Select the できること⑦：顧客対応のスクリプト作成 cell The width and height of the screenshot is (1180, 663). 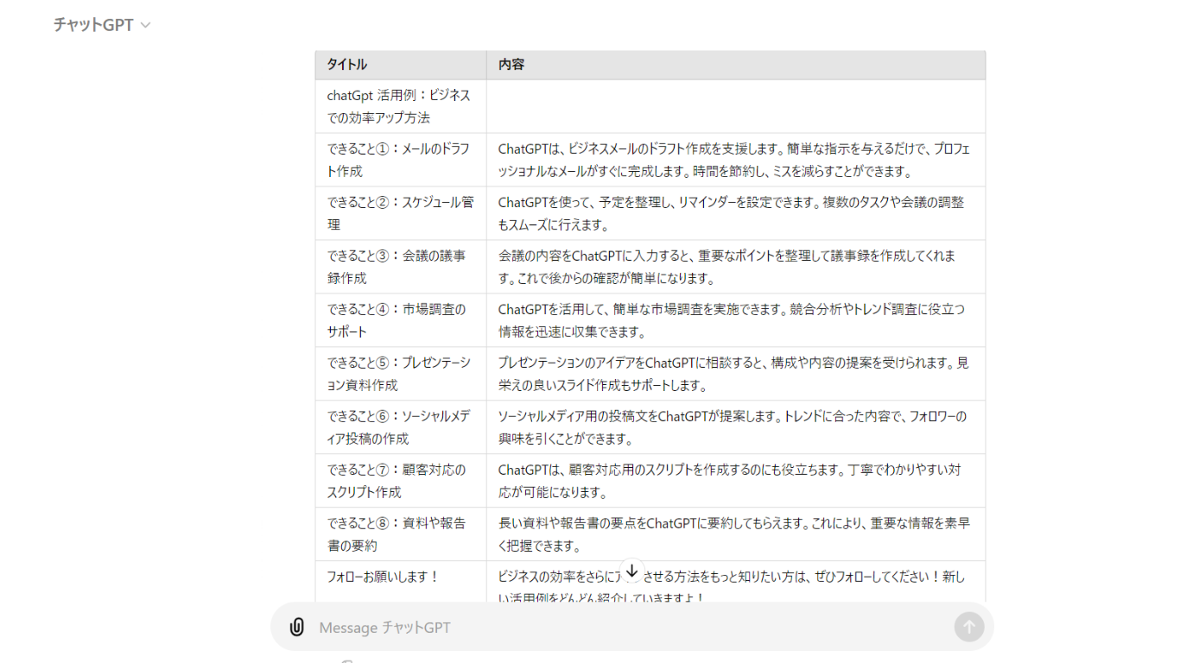(401, 481)
